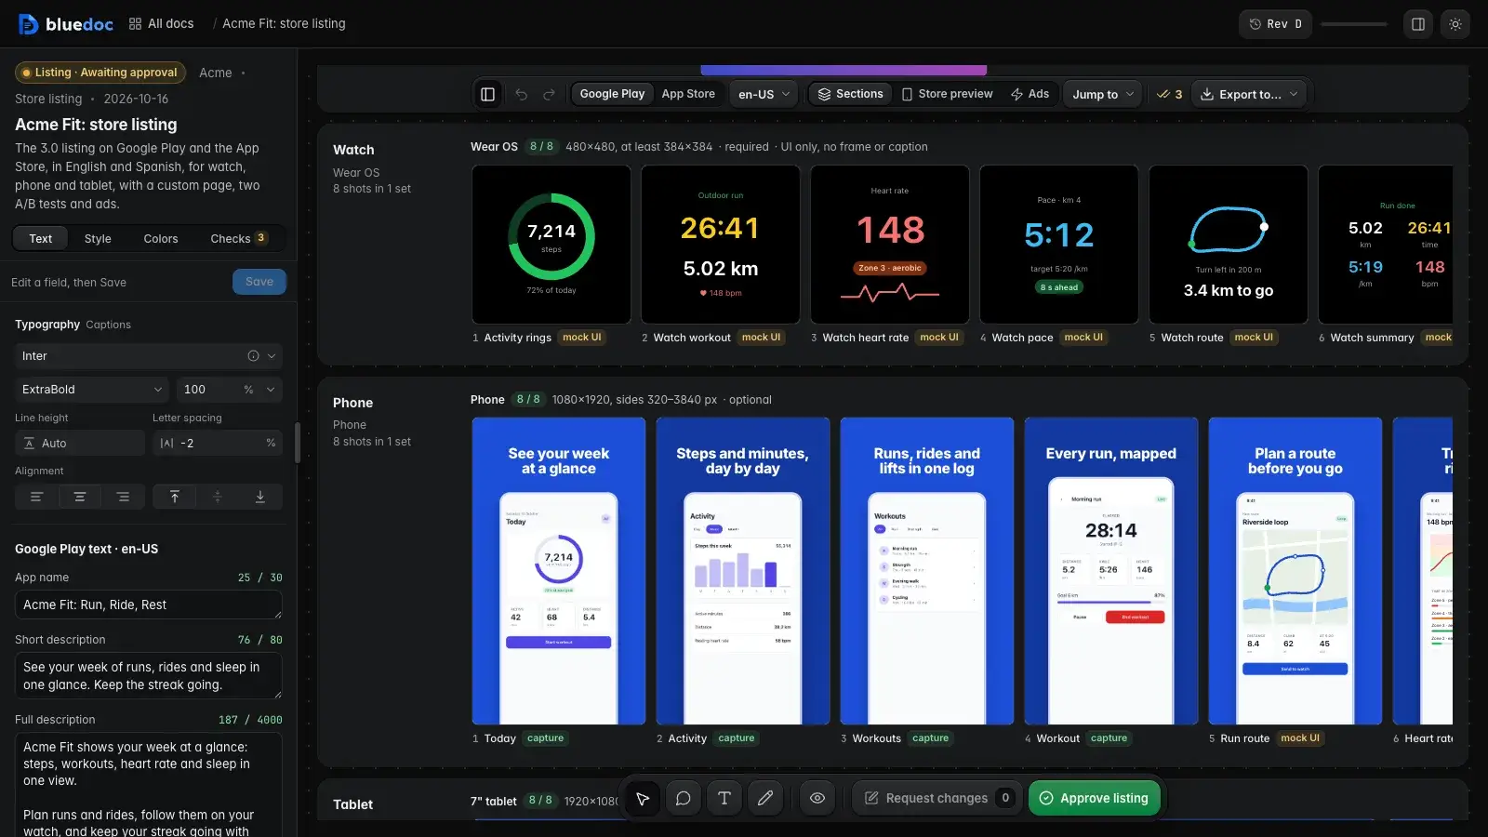Align text center

click(80, 498)
